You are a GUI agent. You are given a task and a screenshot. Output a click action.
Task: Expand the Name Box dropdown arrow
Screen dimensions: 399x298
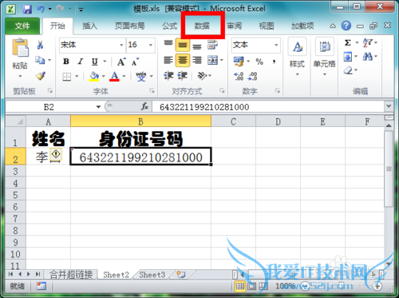point(98,107)
